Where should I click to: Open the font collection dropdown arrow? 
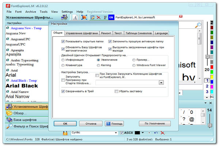(x=161, y=82)
